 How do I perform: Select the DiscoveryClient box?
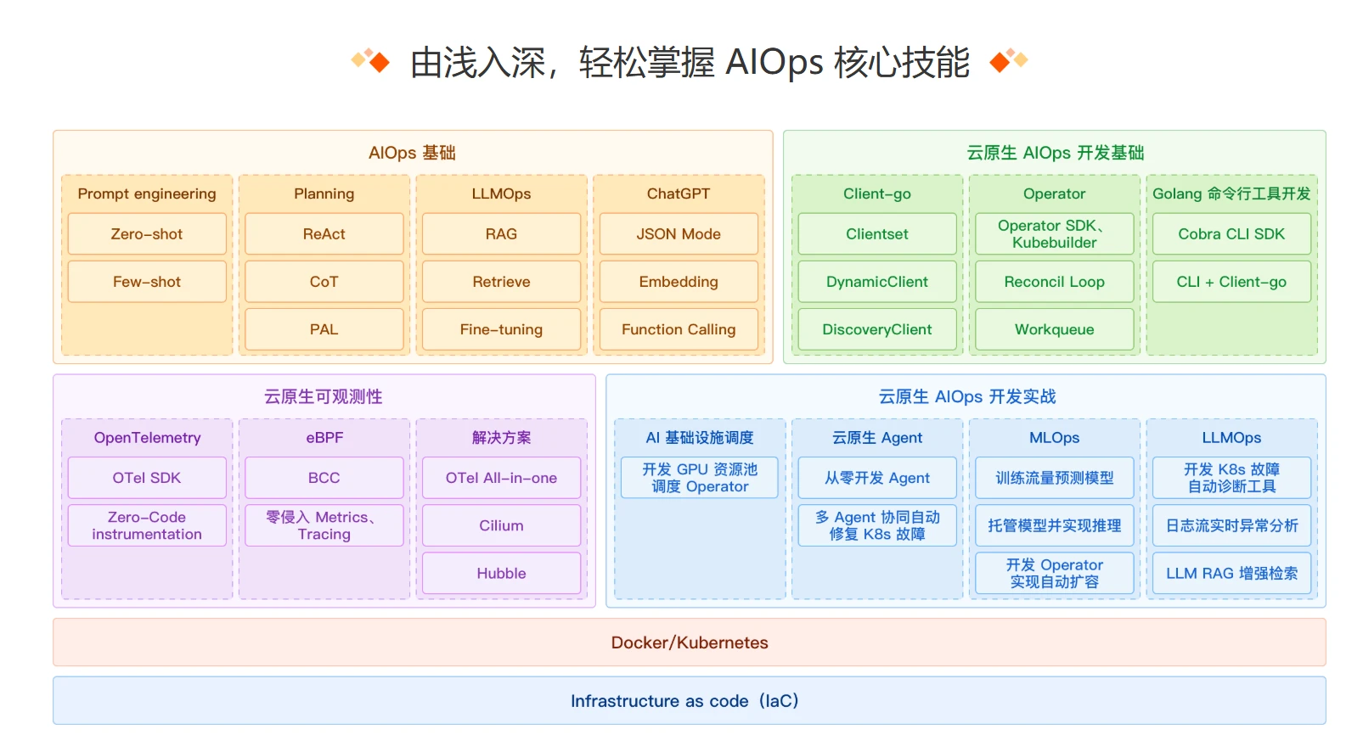pos(877,329)
